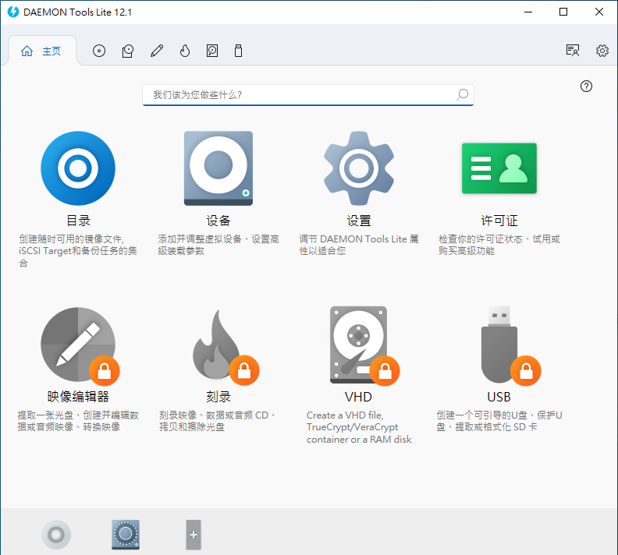The image size is (618, 555).
Task: Open the 主页 home tab
Action: point(41,51)
